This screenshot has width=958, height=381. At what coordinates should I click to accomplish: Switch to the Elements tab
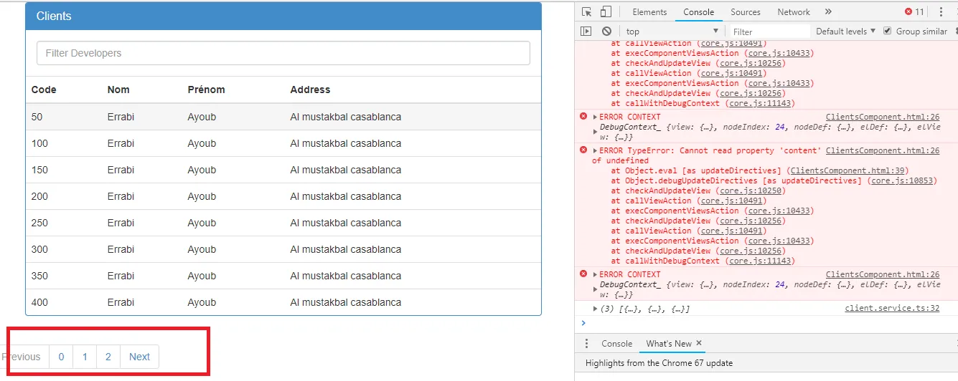[649, 12]
